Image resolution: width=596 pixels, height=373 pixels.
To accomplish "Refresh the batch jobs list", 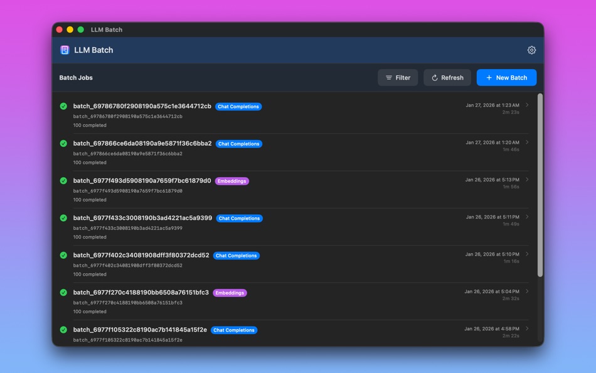I will click(447, 78).
